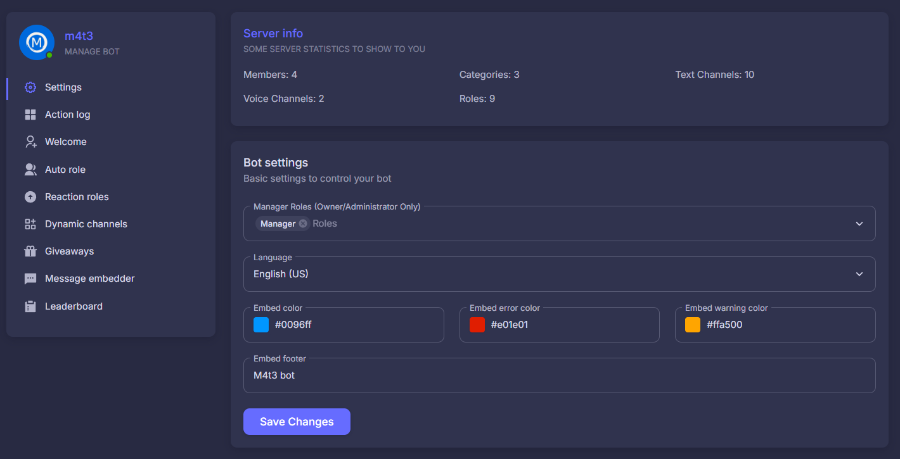Click the Categories: 3 statistic
This screenshot has height=459, width=900.
tap(489, 75)
